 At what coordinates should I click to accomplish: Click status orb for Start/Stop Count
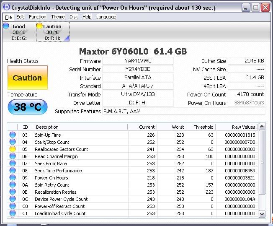click(x=13, y=142)
